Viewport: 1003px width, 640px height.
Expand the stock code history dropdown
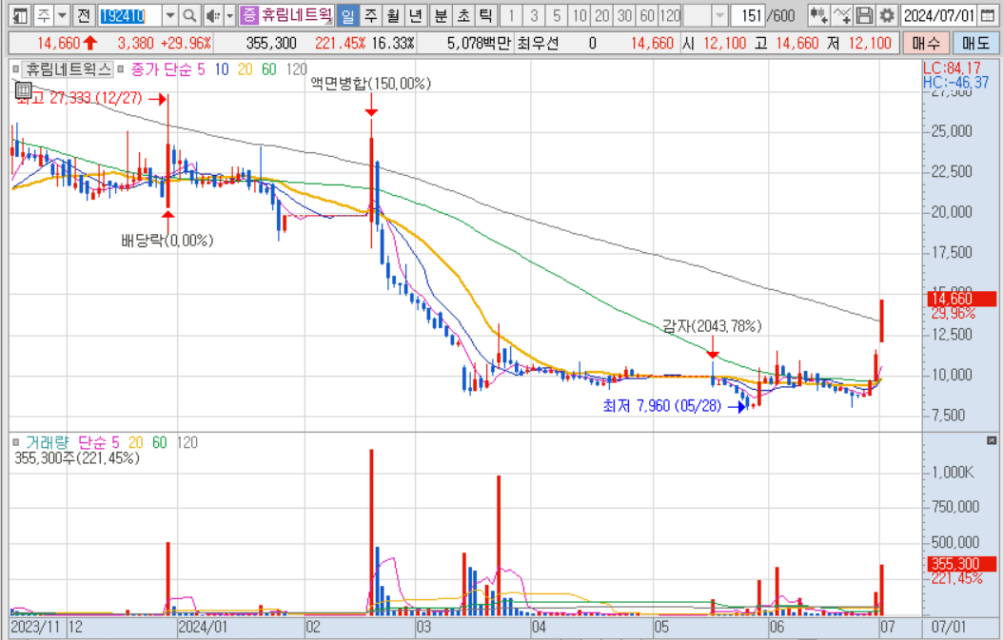click(x=170, y=15)
